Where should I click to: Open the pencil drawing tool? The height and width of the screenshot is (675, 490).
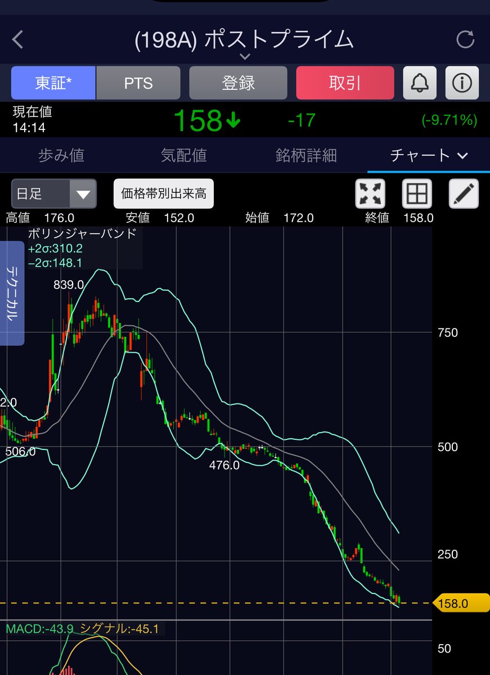pos(464,194)
